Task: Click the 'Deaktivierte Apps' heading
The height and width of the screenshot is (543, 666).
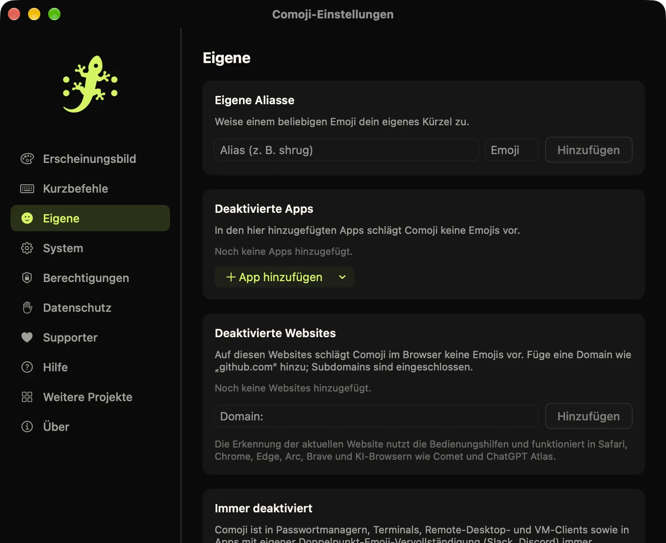Action: (264, 209)
